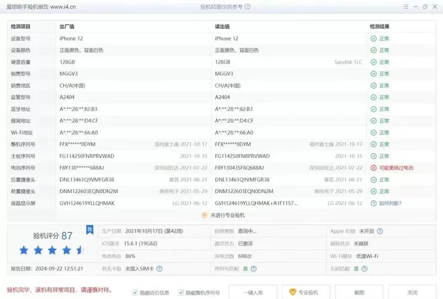This screenshot has width=443, height=299.
Task: Click the 出厂值 column header
Action: 67,26
